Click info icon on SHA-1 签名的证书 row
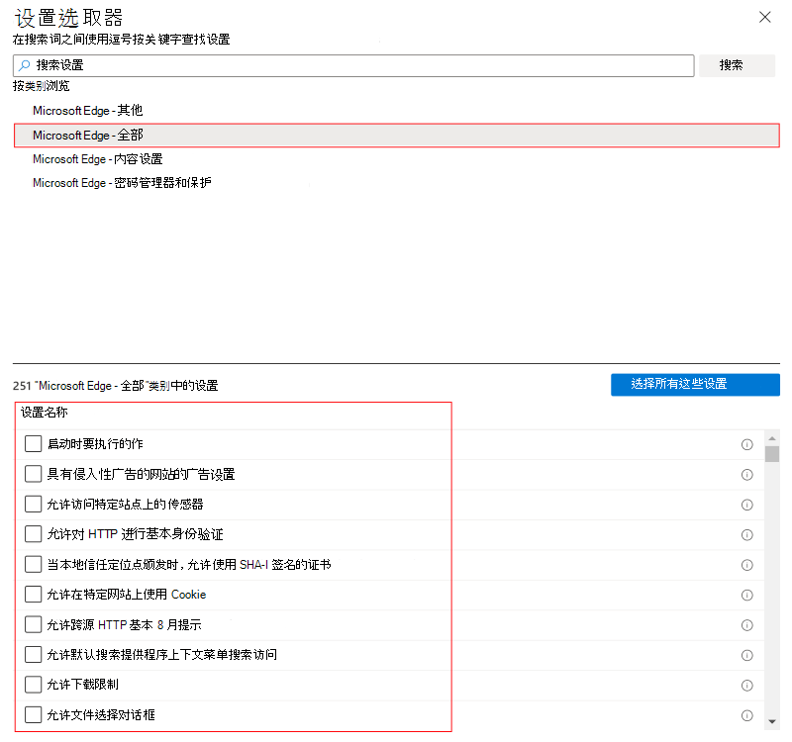Viewport: 792px width, 742px height. click(746, 565)
